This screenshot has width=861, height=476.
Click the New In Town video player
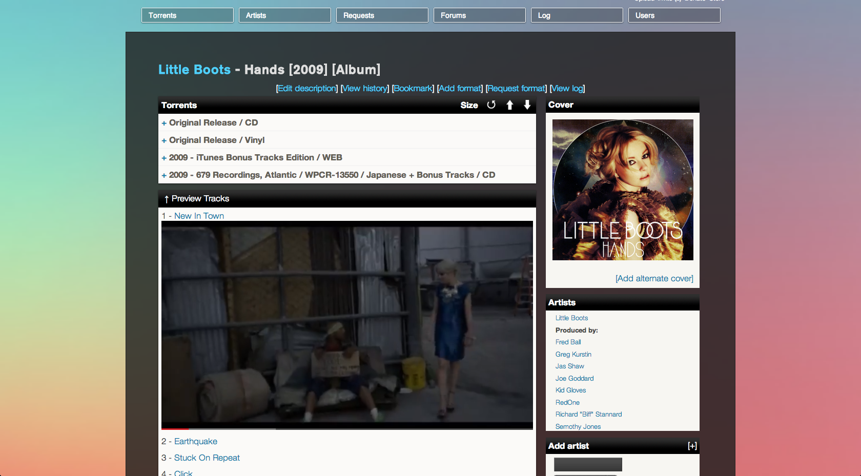click(347, 325)
